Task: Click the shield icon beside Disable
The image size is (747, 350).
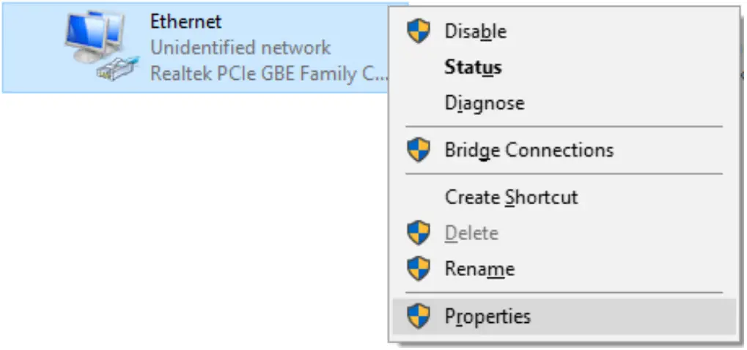Action: [x=418, y=31]
